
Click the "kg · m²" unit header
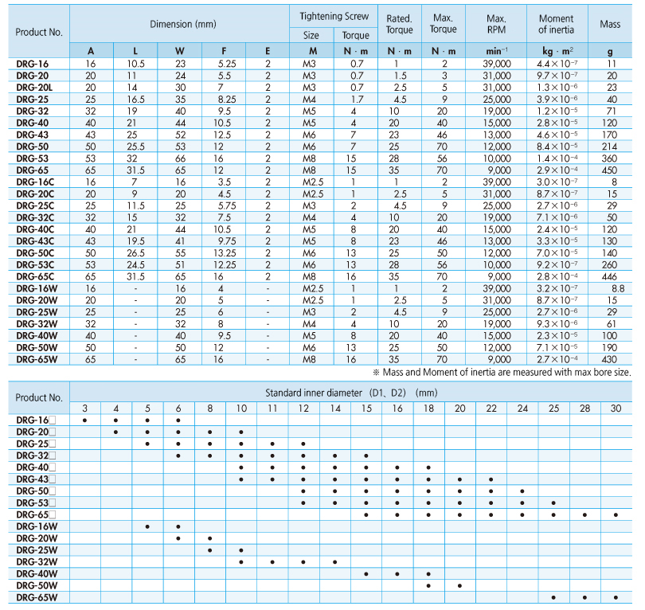coord(557,51)
